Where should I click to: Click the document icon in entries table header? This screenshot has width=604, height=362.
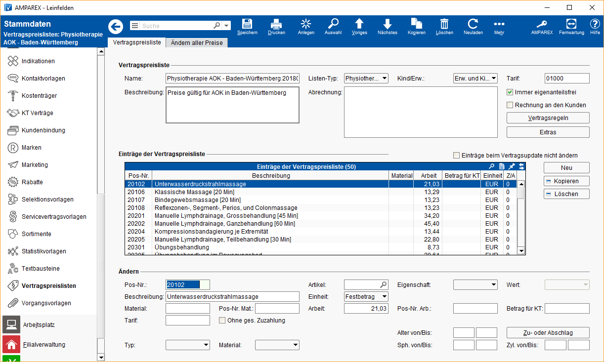[502, 167]
